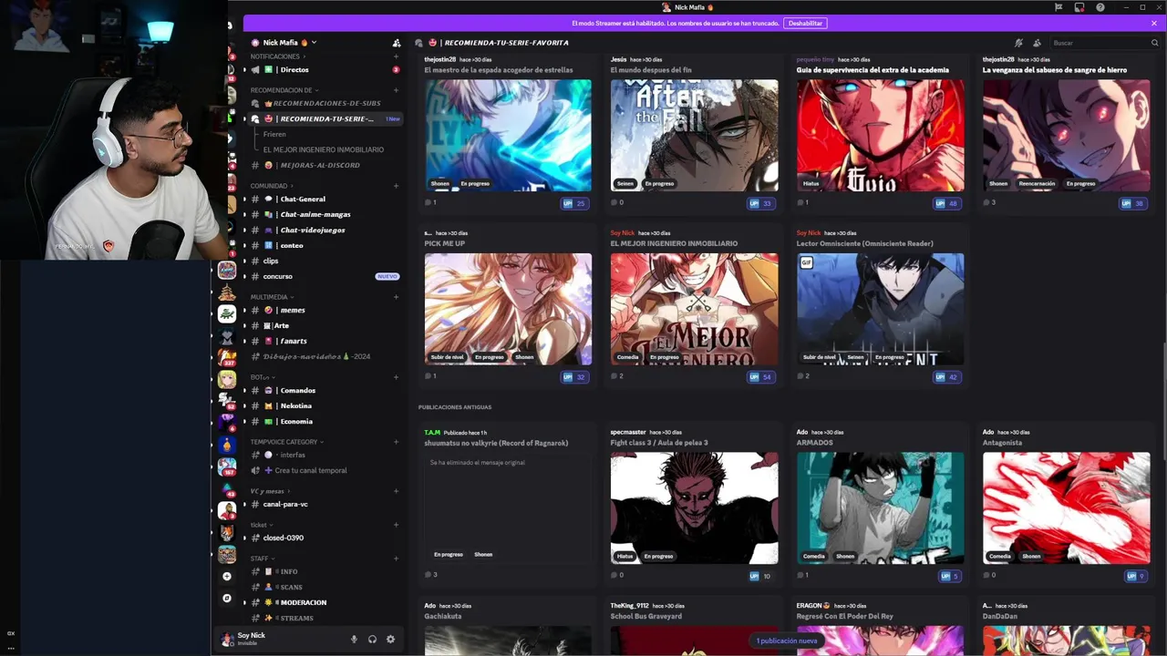1167x656 pixels.
Task: Click the Buscar search field
Action: coord(1103,43)
